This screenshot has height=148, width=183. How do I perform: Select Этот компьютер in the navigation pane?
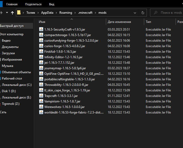[x=12, y=34]
